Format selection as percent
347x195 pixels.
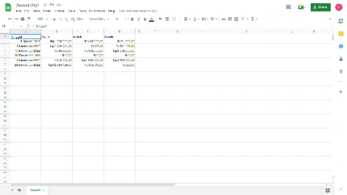coord(60,19)
